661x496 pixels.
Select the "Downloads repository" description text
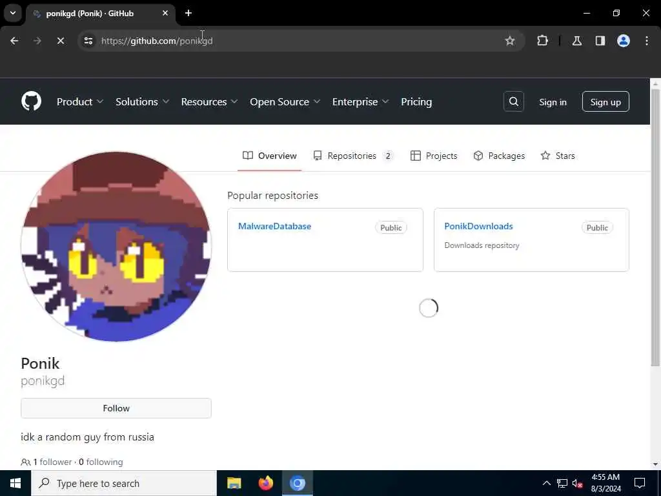[x=482, y=245]
